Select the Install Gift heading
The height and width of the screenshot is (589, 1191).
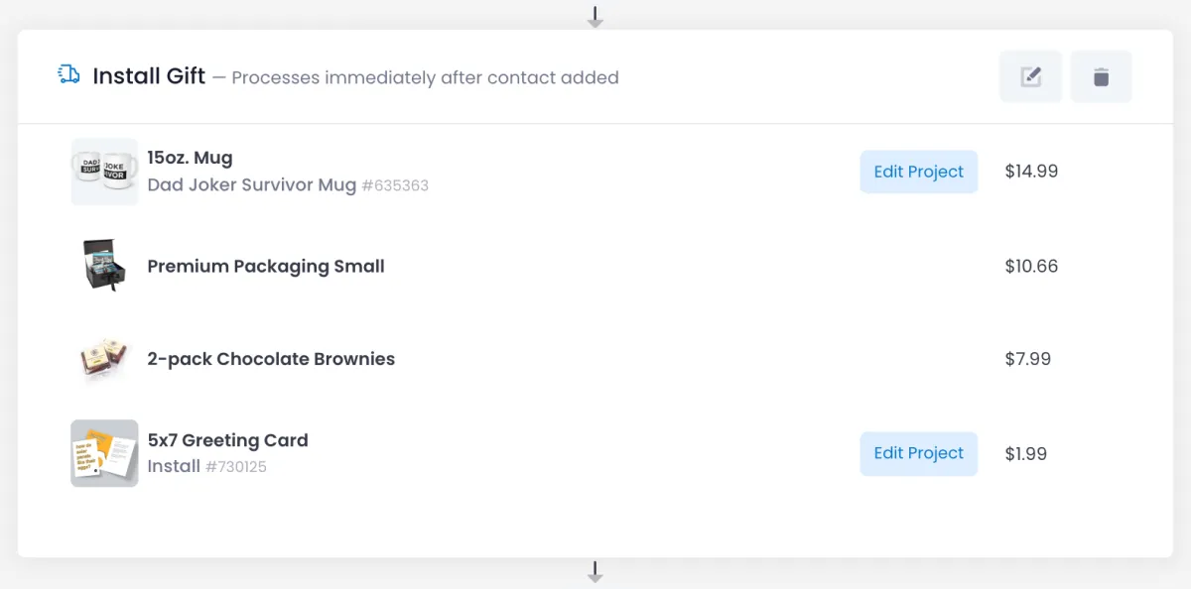pos(149,76)
